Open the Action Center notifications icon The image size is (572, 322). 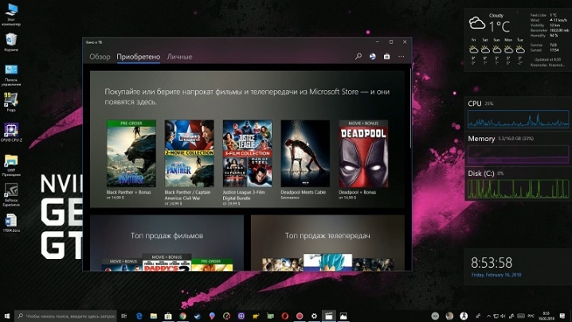562,316
